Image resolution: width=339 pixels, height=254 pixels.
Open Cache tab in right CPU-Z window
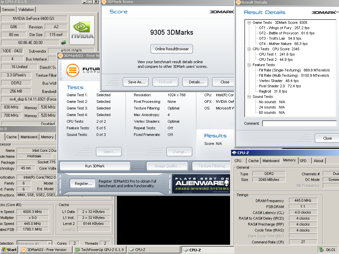click(x=254, y=161)
